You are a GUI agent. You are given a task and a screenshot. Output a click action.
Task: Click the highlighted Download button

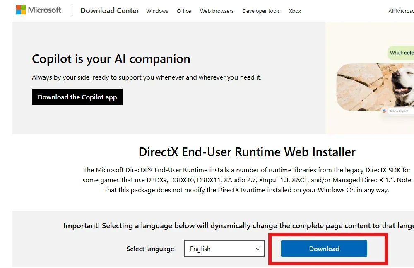point(324,249)
